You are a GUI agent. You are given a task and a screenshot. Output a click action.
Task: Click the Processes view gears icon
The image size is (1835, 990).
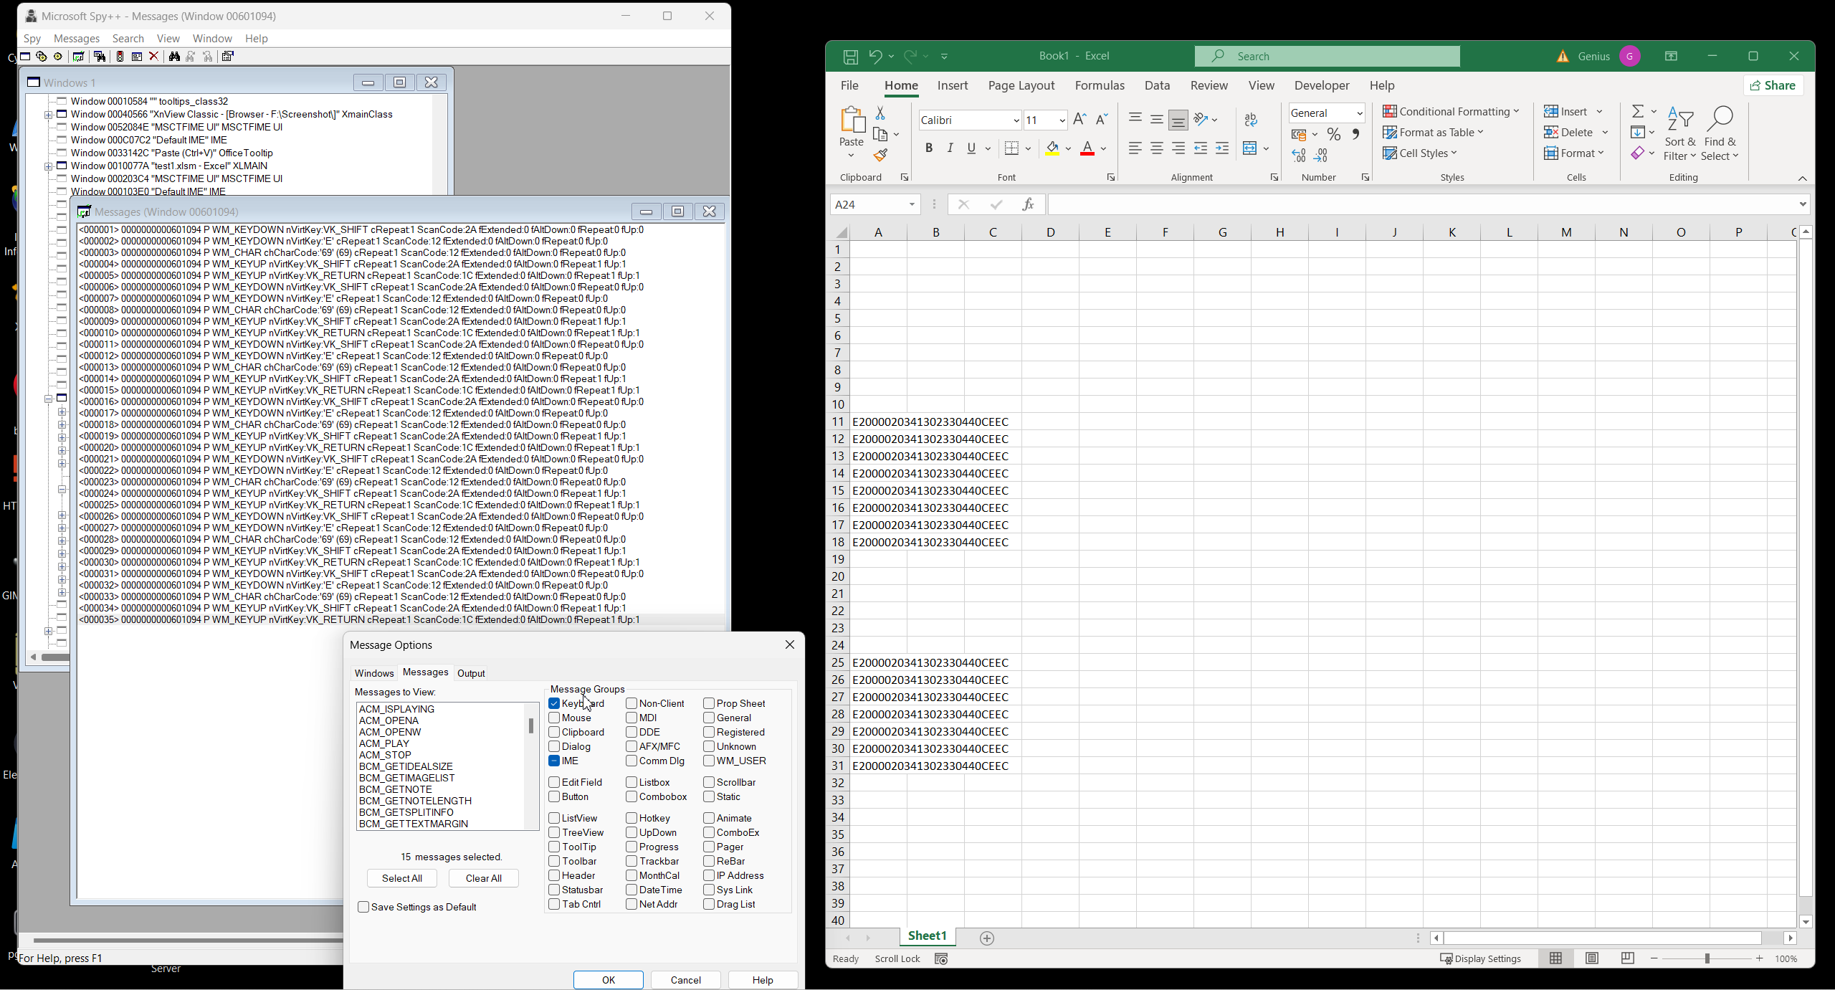(42, 57)
